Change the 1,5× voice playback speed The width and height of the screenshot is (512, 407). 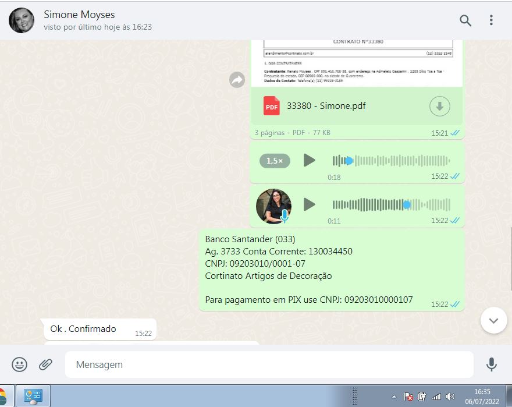coord(275,161)
